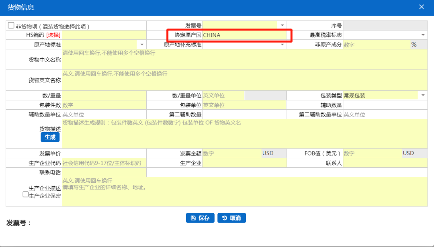The image size is (434, 247).
Task: Click the red [选择] link for HS编码
Action: pyautogui.click(x=53, y=35)
